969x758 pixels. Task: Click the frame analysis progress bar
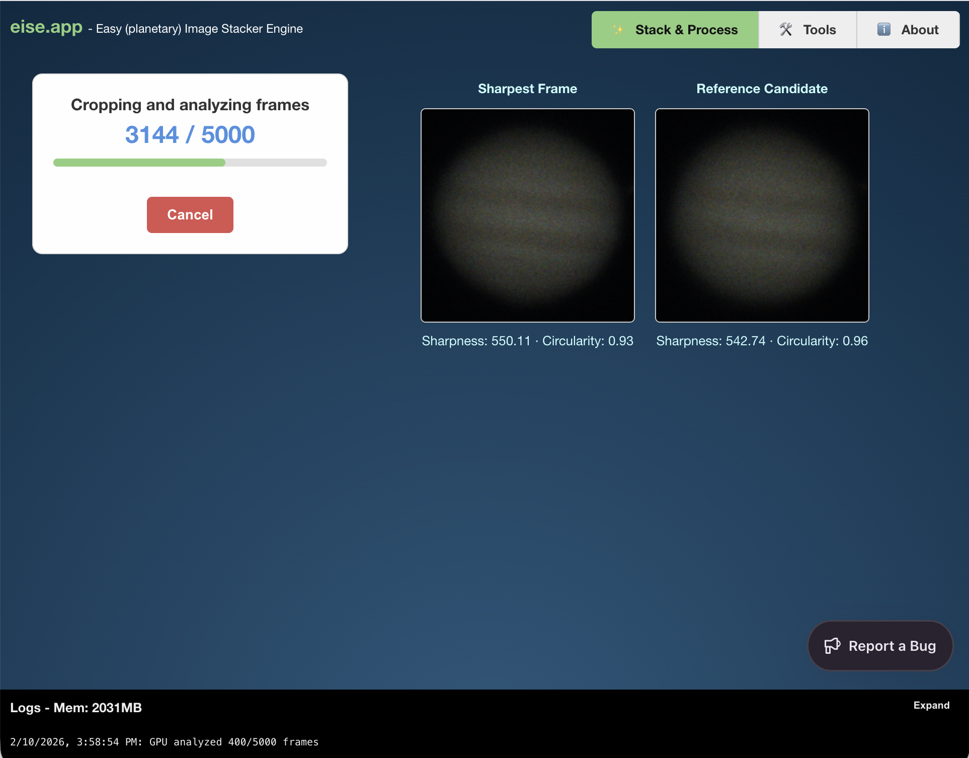point(190,162)
